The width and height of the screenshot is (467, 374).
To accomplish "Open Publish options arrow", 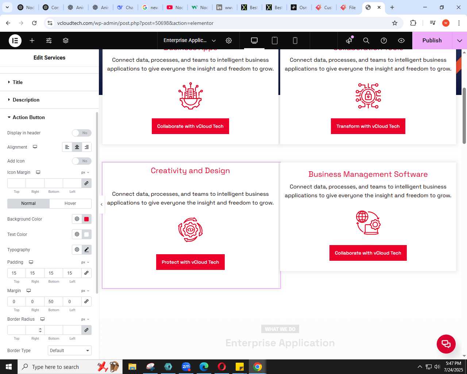I will tap(459, 41).
